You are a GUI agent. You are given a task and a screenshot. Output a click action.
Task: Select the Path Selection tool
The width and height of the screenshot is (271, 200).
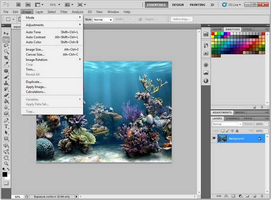pos(6,133)
